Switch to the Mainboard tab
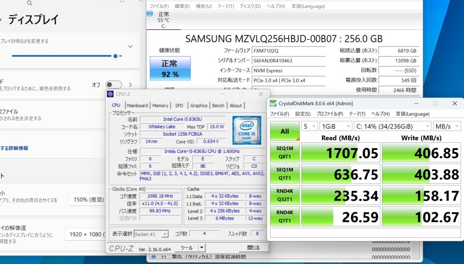The width and height of the screenshot is (464, 264). tap(137, 106)
